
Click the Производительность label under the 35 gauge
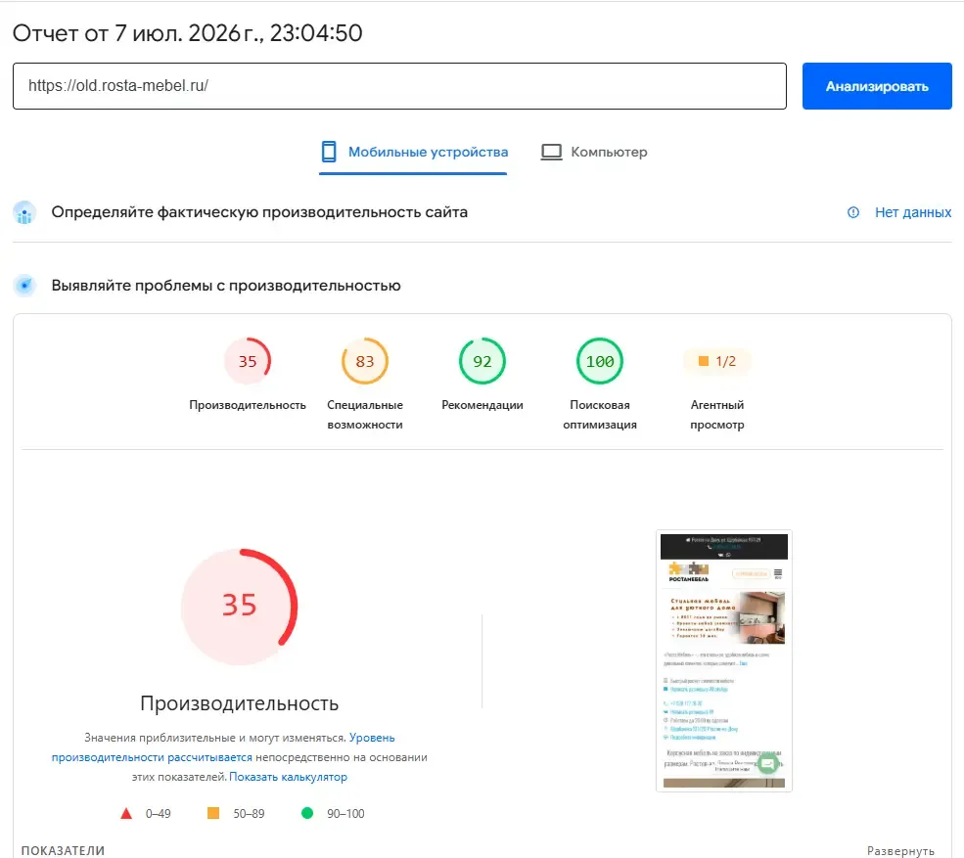(248, 405)
